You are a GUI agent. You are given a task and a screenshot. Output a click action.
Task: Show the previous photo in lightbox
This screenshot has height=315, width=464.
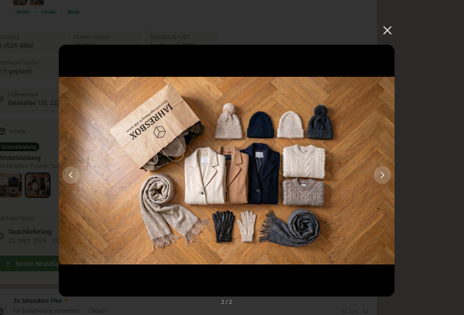(71, 175)
